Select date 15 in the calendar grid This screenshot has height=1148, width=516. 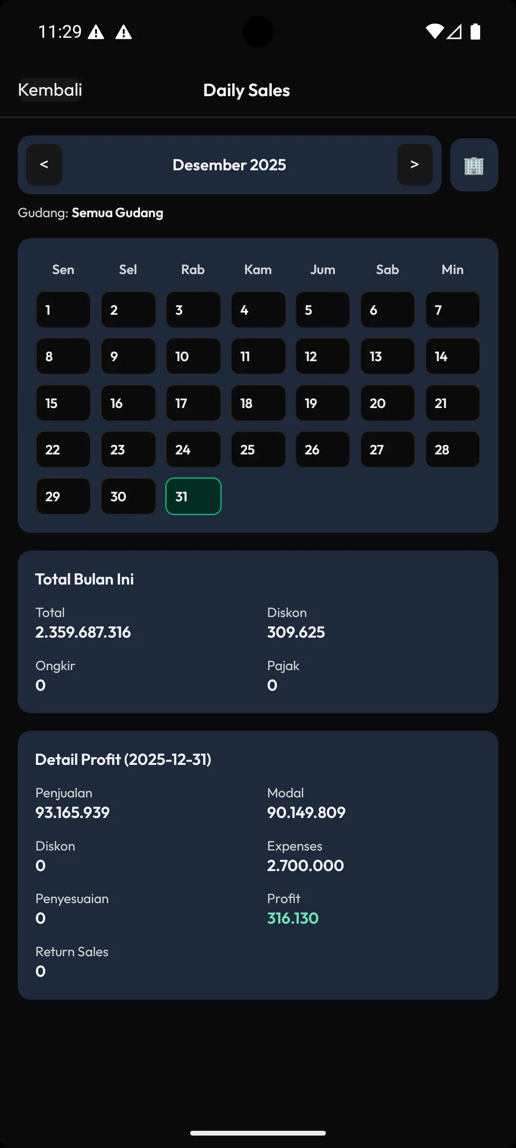[63, 403]
